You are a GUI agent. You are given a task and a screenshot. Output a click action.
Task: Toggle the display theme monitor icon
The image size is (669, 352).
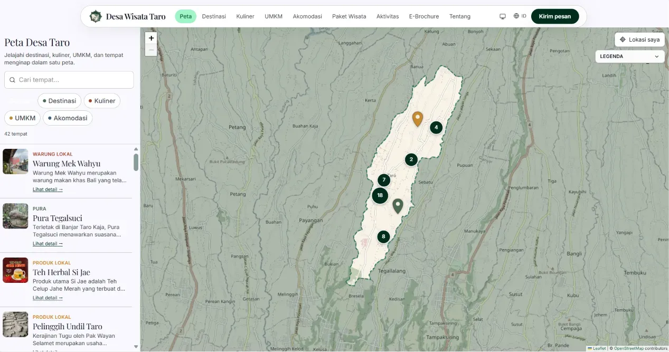503,16
